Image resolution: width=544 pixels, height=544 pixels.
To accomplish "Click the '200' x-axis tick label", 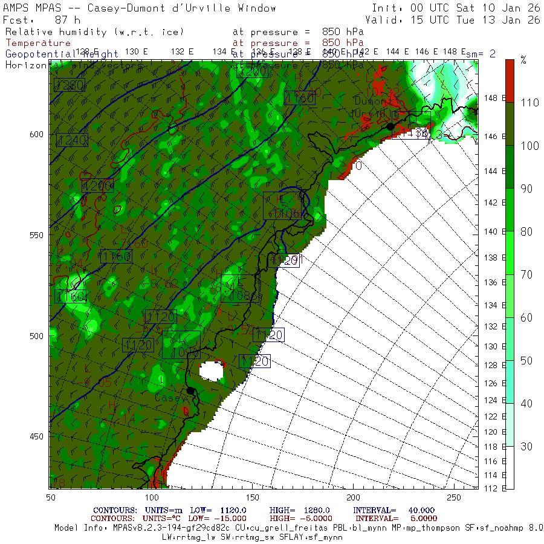I will (x=353, y=497).
